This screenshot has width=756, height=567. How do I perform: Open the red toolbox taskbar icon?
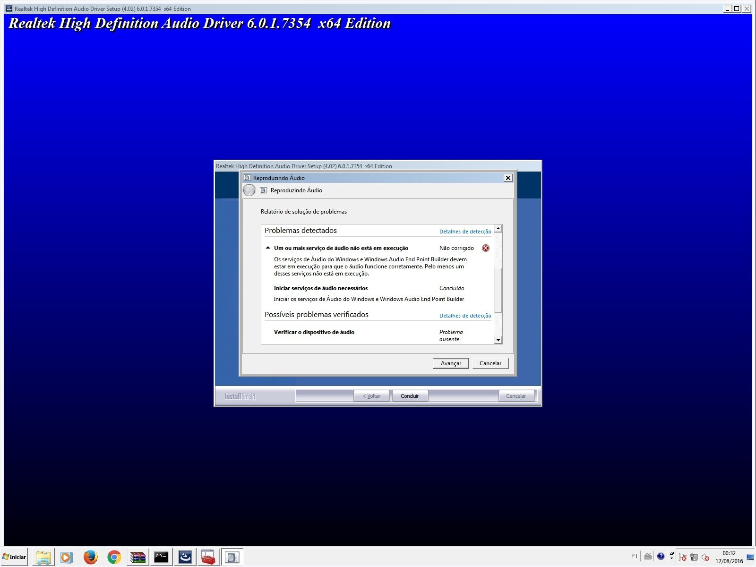tap(208, 557)
